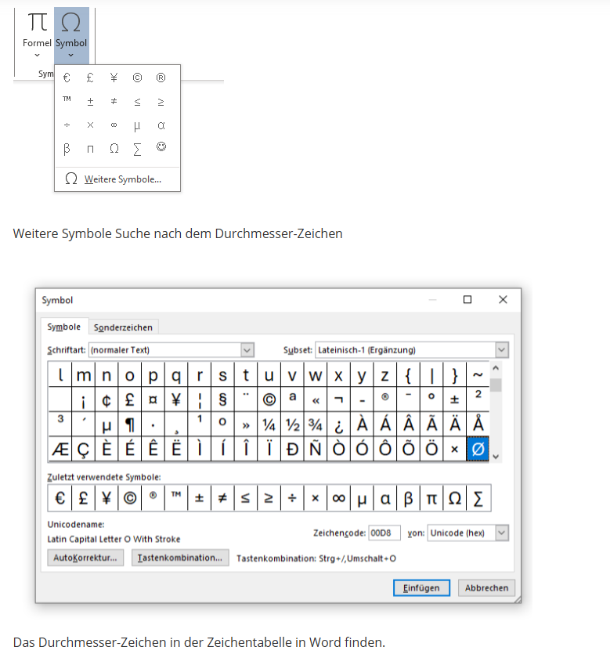Expand the Subset dropdown
The image size is (610, 654).
pyautogui.click(x=502, y=350)
